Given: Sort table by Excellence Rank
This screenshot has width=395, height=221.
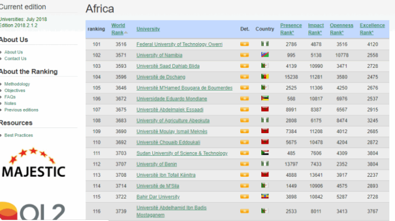Looking at the screenshot, I should coord(372,29).
